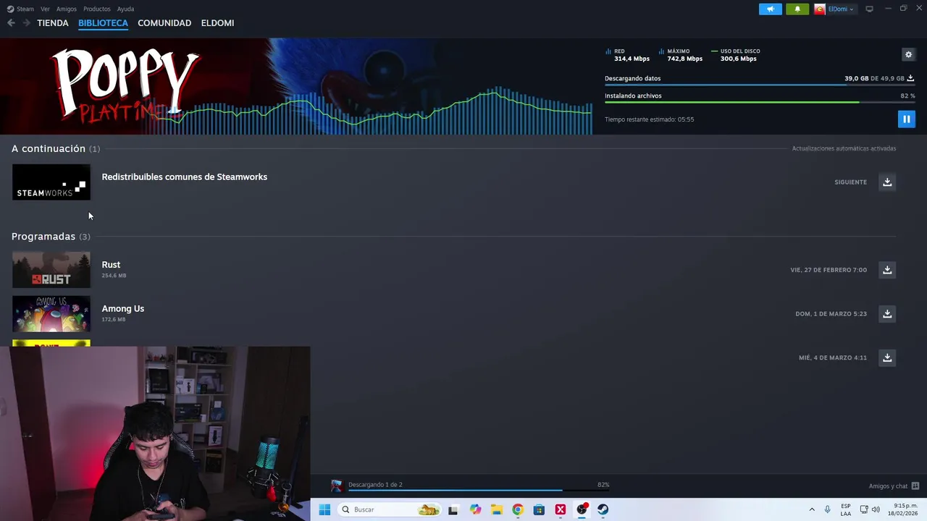The height and width of the screenshot is (521, 927).
Task: Click the taskbar Buscar search box
Action: coord(390,509)
